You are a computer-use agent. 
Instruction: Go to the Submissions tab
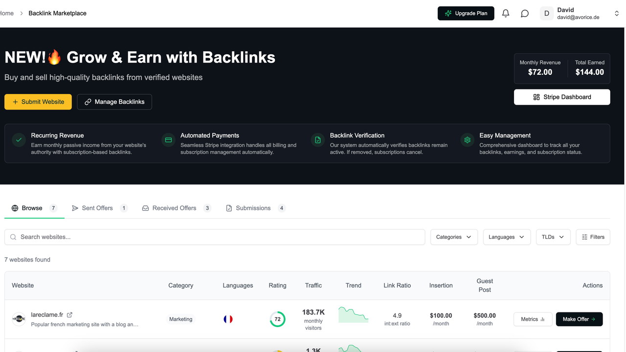click(x=253, y=208)
